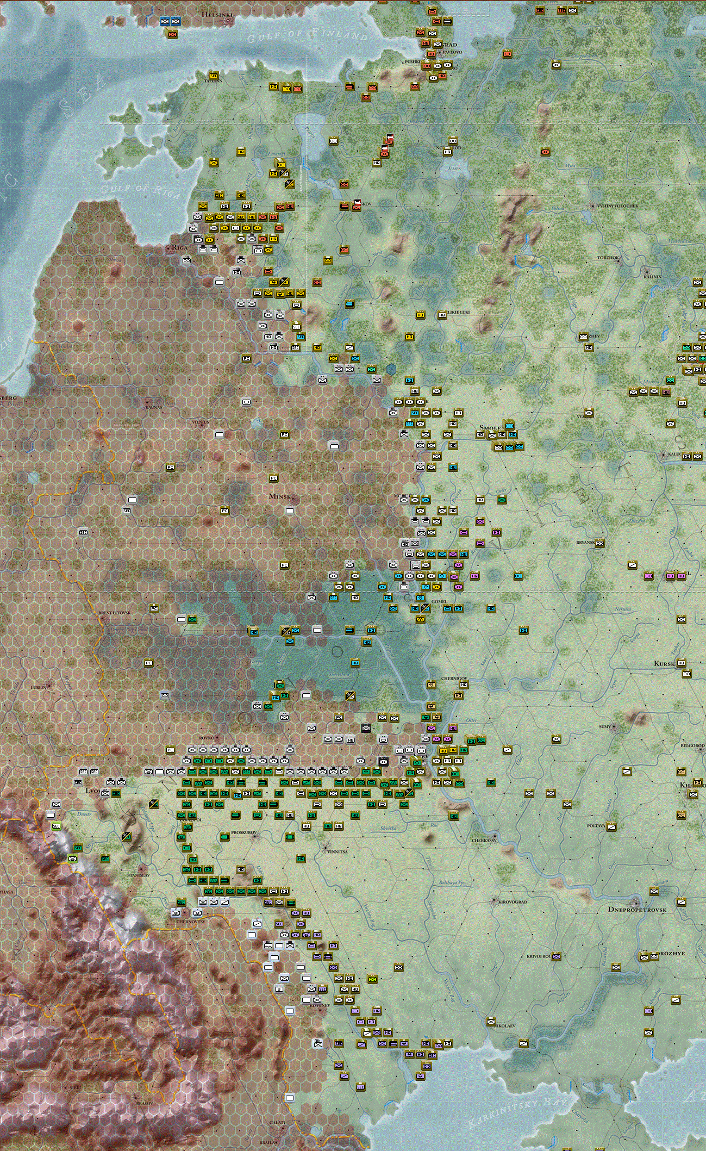The image size is (706, 1151).
Task: Select the infantry counter at Kharkov
Action: pos(693,794)
